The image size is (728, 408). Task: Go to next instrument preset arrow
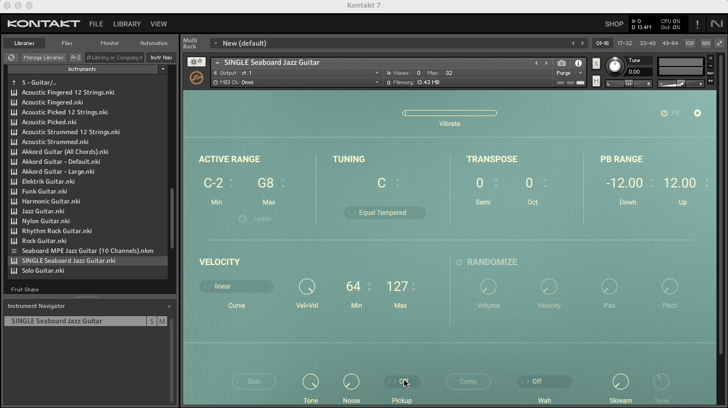[546, 63]
